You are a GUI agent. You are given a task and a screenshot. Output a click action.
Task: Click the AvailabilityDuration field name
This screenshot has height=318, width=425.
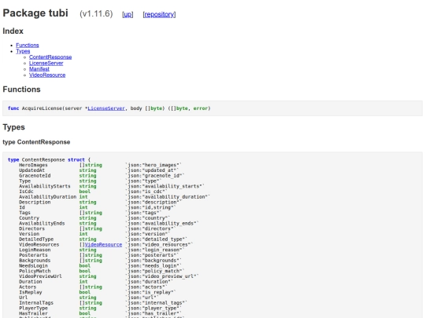pyautogui.click(x=48, y=197)
